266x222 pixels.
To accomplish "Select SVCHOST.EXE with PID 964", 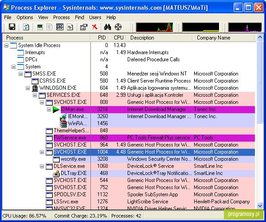I will pyautogui.click(x=129, y=145).
